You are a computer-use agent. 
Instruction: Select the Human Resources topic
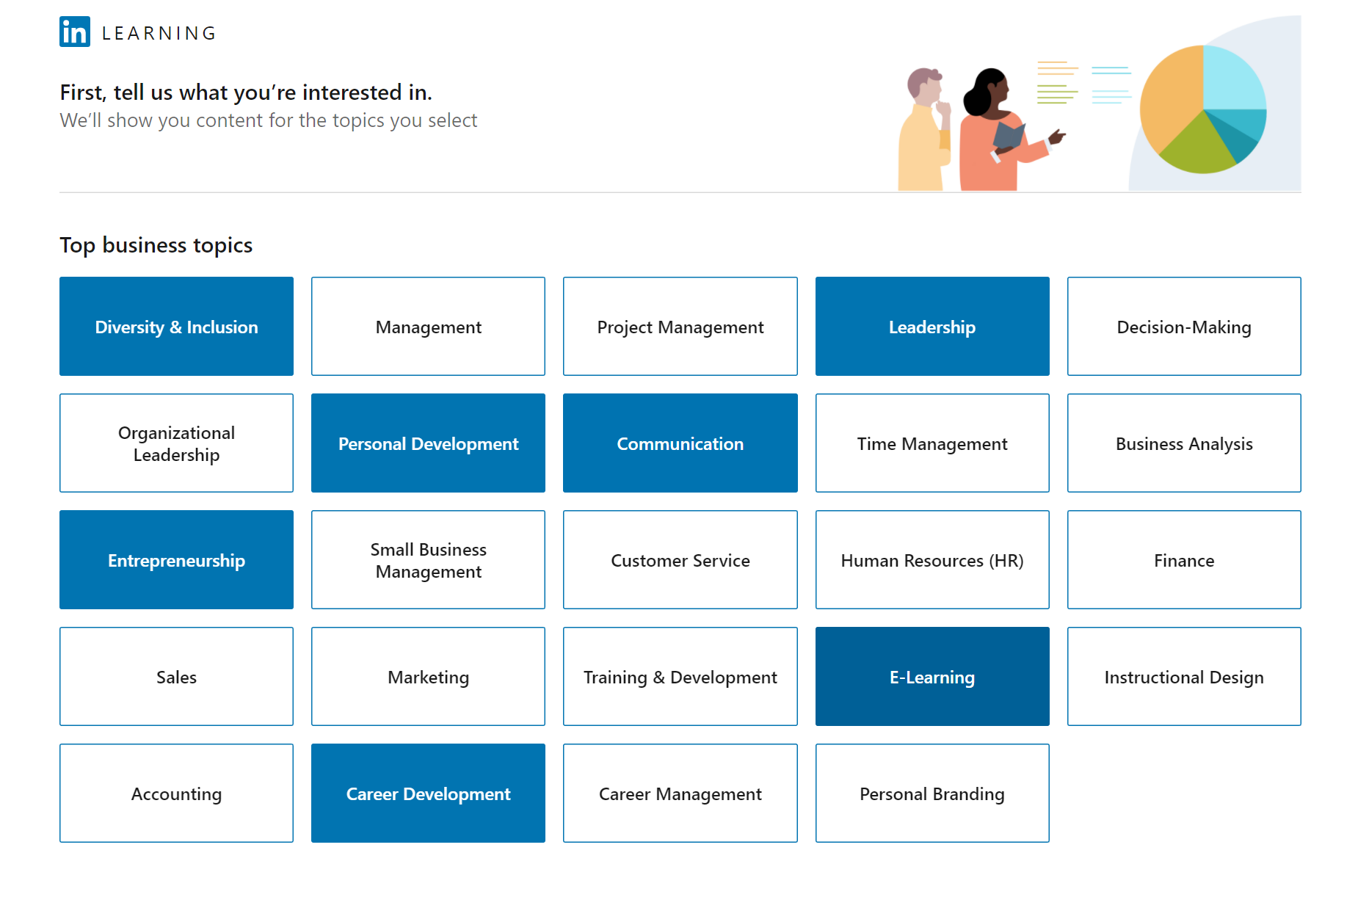932,560
